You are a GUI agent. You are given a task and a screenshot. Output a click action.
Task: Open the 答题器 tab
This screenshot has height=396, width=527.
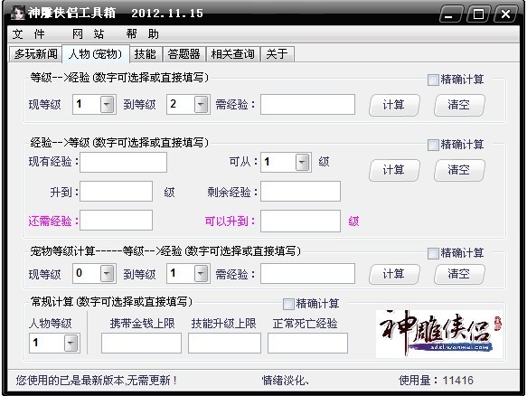coord(184,53)
